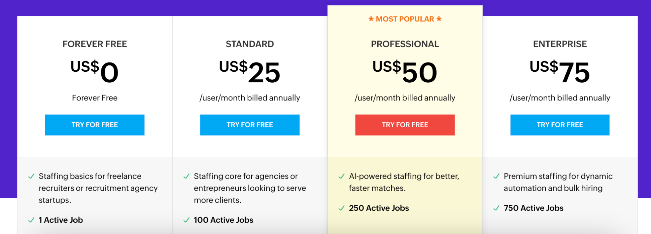Image resolution: width=651 pixels, height=234 pixels.
Task: Click the checkmark beside 250 Active Jobs
Action: [341, 208]
